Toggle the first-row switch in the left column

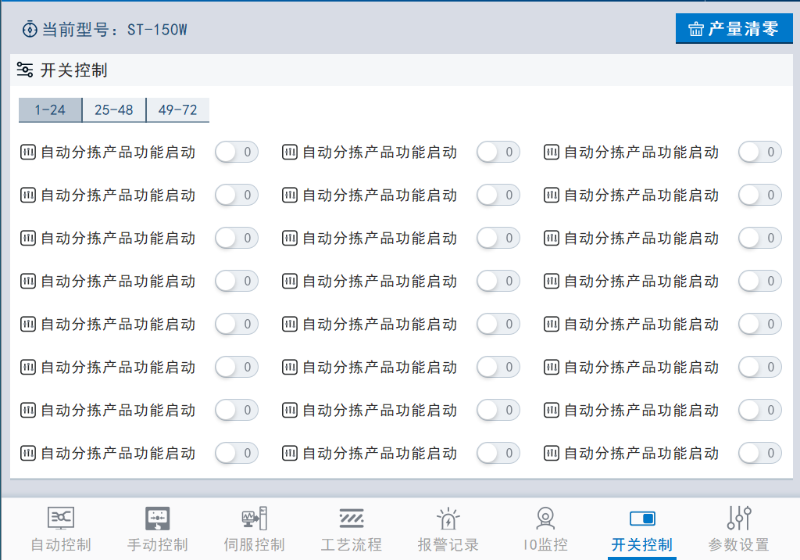click(x=236, y=153)
